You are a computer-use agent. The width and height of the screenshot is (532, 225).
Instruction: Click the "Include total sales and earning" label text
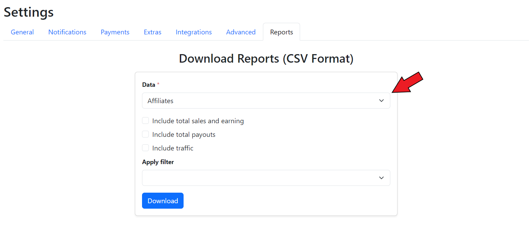click(198, 121)
